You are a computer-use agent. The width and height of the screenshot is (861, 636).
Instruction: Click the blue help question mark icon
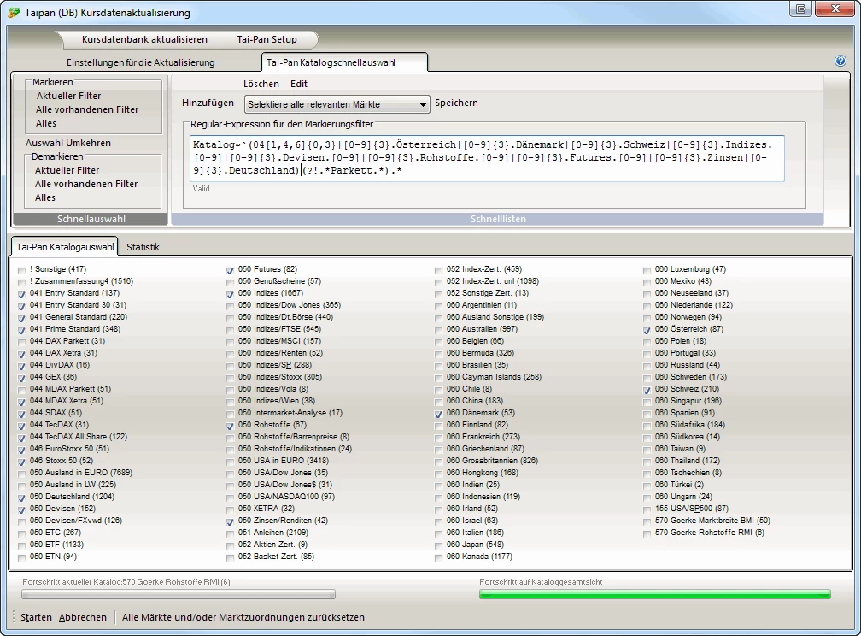[x=840, y=62]
